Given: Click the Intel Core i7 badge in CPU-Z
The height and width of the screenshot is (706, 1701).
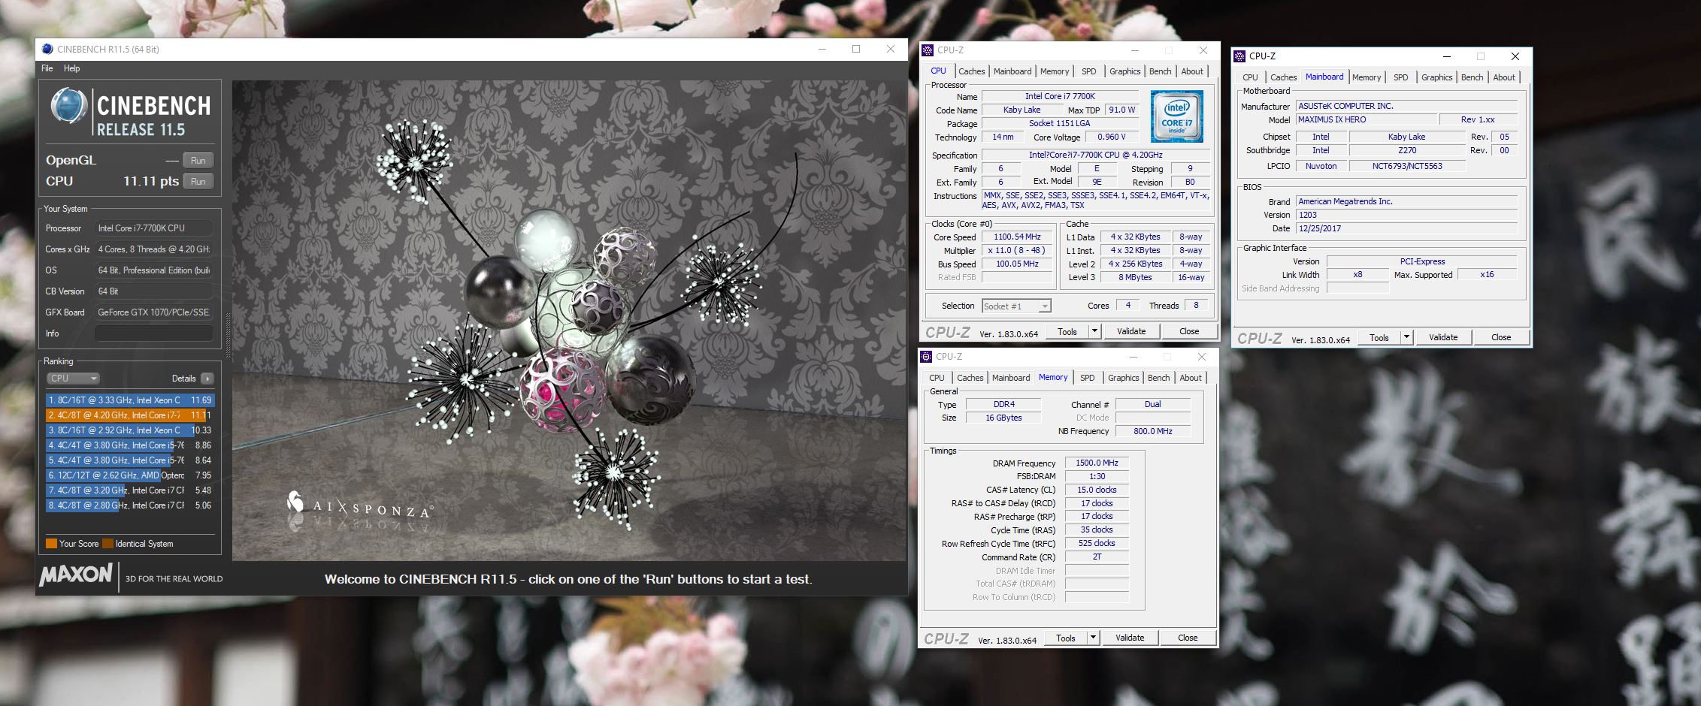Looking at the screenshot, I should [x=1176, y=116].
